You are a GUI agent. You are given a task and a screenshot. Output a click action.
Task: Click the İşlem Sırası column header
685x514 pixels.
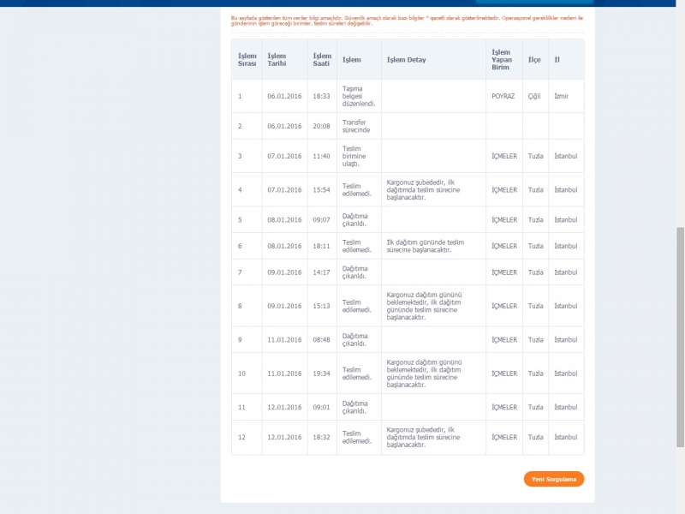click(247, 60)
